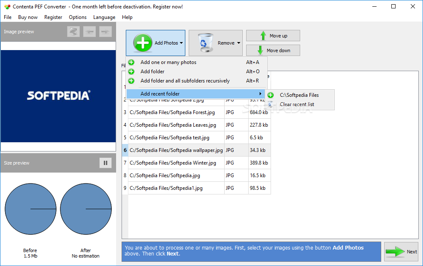Click the Move down button

point(273,50)
